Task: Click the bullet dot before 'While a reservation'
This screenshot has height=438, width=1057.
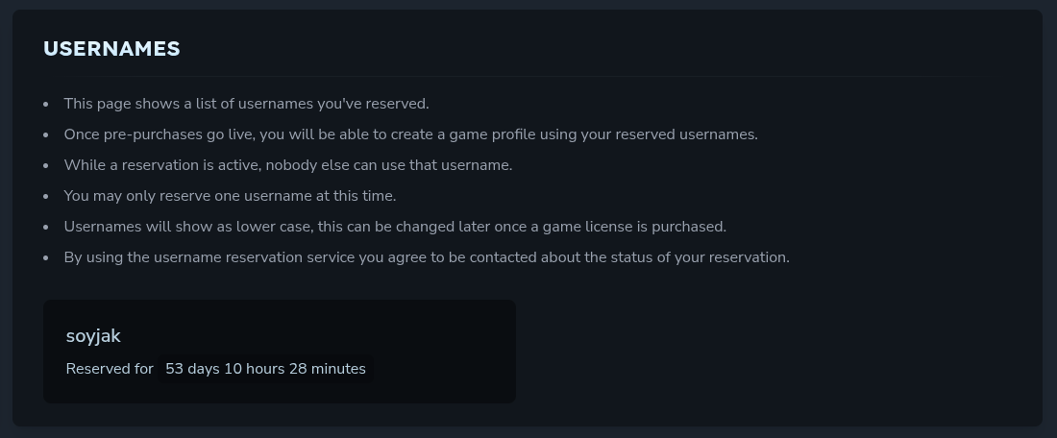Action: tap(45, 165)
